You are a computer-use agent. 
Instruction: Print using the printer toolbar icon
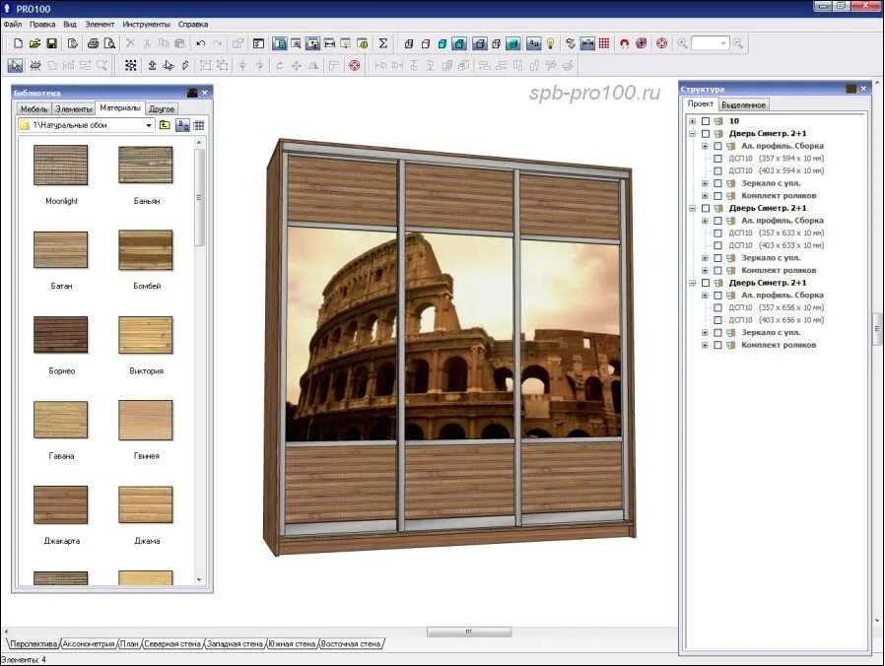click(93, 43)
